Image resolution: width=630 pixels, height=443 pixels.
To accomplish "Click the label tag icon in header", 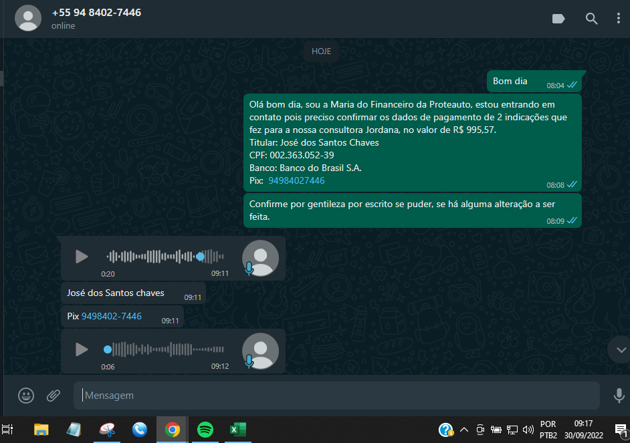I will click(x=558, y=19).
